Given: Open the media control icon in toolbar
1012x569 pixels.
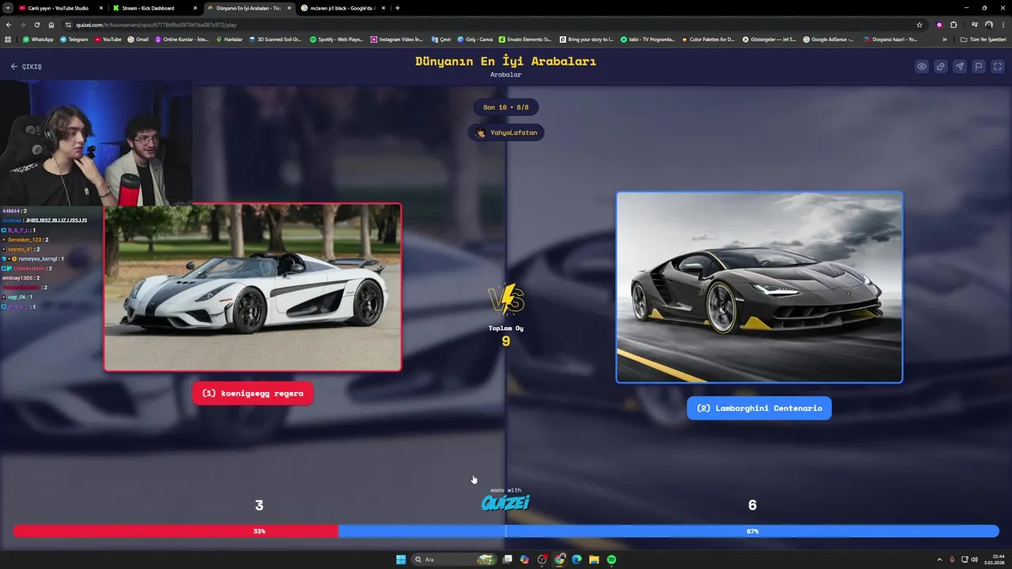Looking at the screenshot, I should coord(974,24).
